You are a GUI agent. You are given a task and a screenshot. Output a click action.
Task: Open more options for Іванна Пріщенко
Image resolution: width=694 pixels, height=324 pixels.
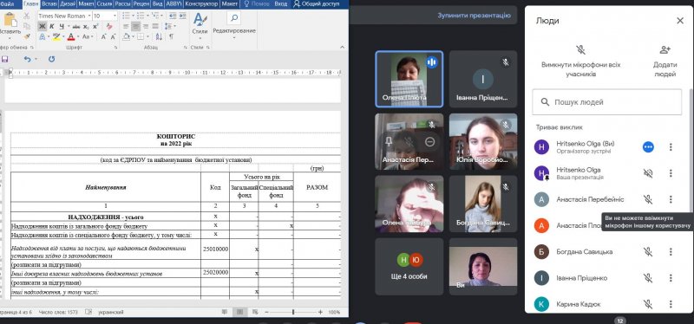point(671,278)
